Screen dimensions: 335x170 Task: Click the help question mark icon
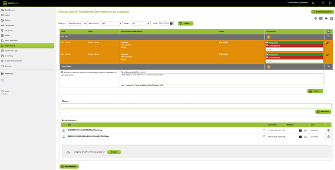323,3
